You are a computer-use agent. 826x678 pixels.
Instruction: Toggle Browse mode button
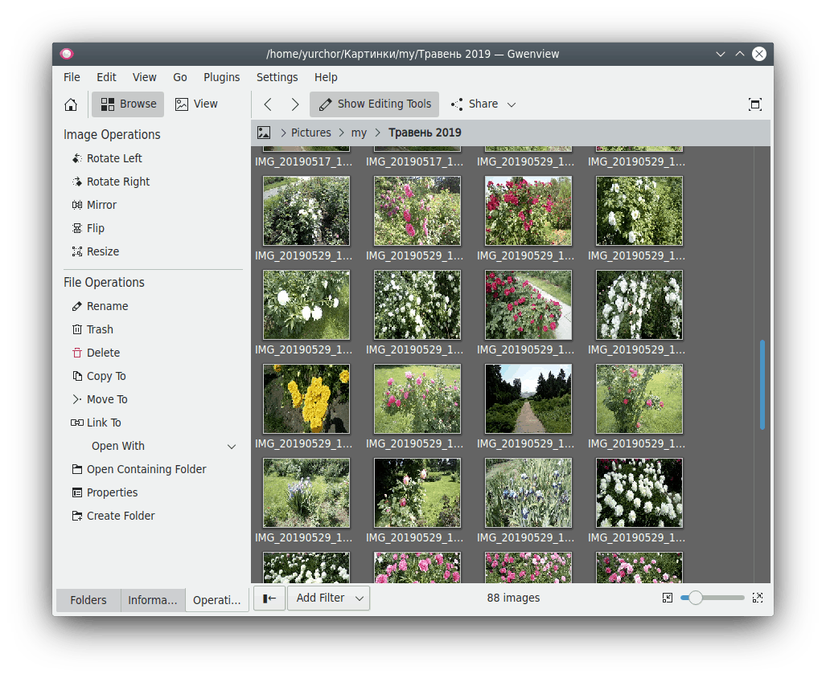(129, 104)
